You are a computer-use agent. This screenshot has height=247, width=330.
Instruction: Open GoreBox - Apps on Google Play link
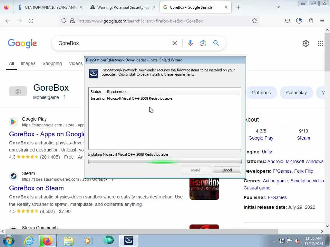[46, 134]
